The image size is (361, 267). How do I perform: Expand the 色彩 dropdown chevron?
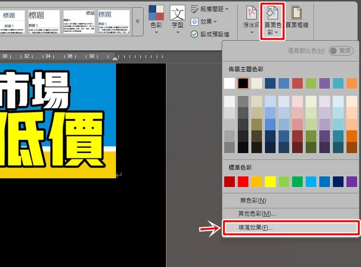pos(156,32)
